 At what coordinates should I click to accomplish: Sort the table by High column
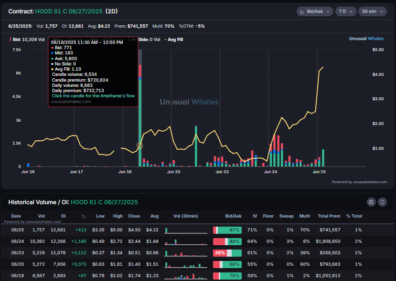click(x=118, y=216)
